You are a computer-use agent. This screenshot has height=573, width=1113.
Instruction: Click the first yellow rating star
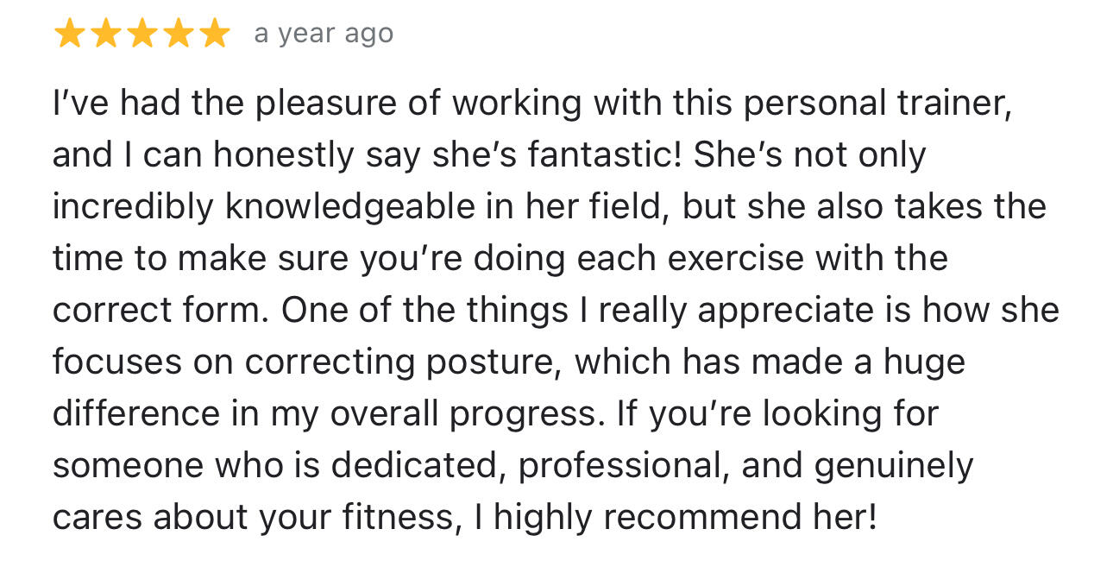tap(69, 35)
